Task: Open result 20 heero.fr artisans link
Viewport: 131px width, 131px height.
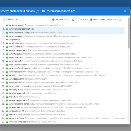Action: 24,97
